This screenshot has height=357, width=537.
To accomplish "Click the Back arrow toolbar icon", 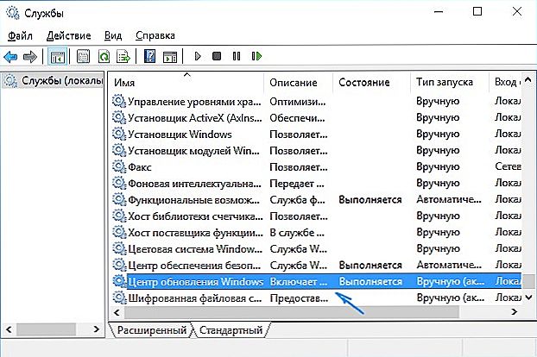I will click(10, 56).
